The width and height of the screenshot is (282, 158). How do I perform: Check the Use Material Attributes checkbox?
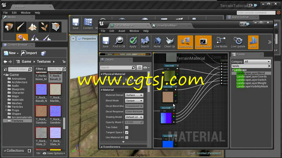point(127,137)
